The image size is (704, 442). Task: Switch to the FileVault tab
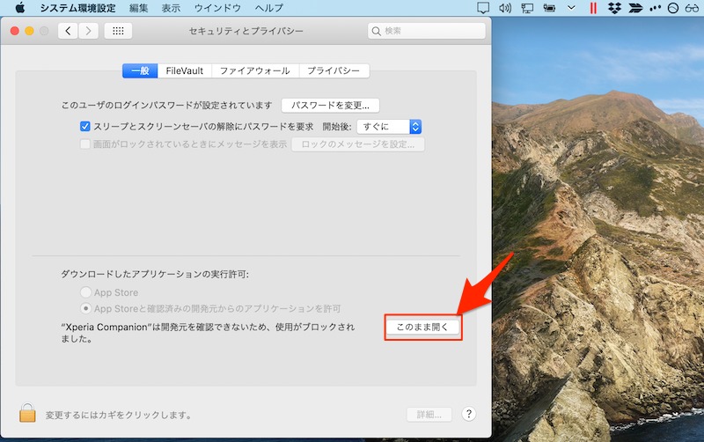click(x=186, y=70)
